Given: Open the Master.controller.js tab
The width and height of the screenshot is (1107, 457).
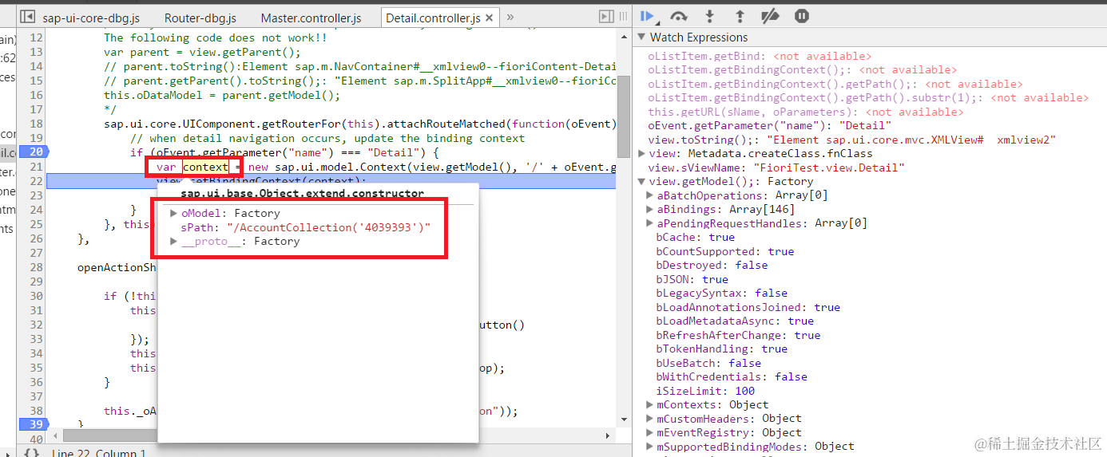Looking at the screenshot, I should tap(311, 18).
